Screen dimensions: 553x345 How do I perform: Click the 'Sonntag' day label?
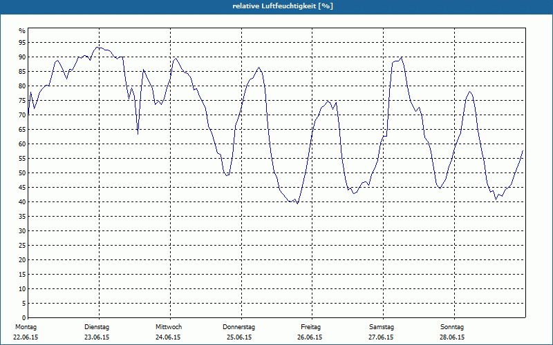point(452,327)
